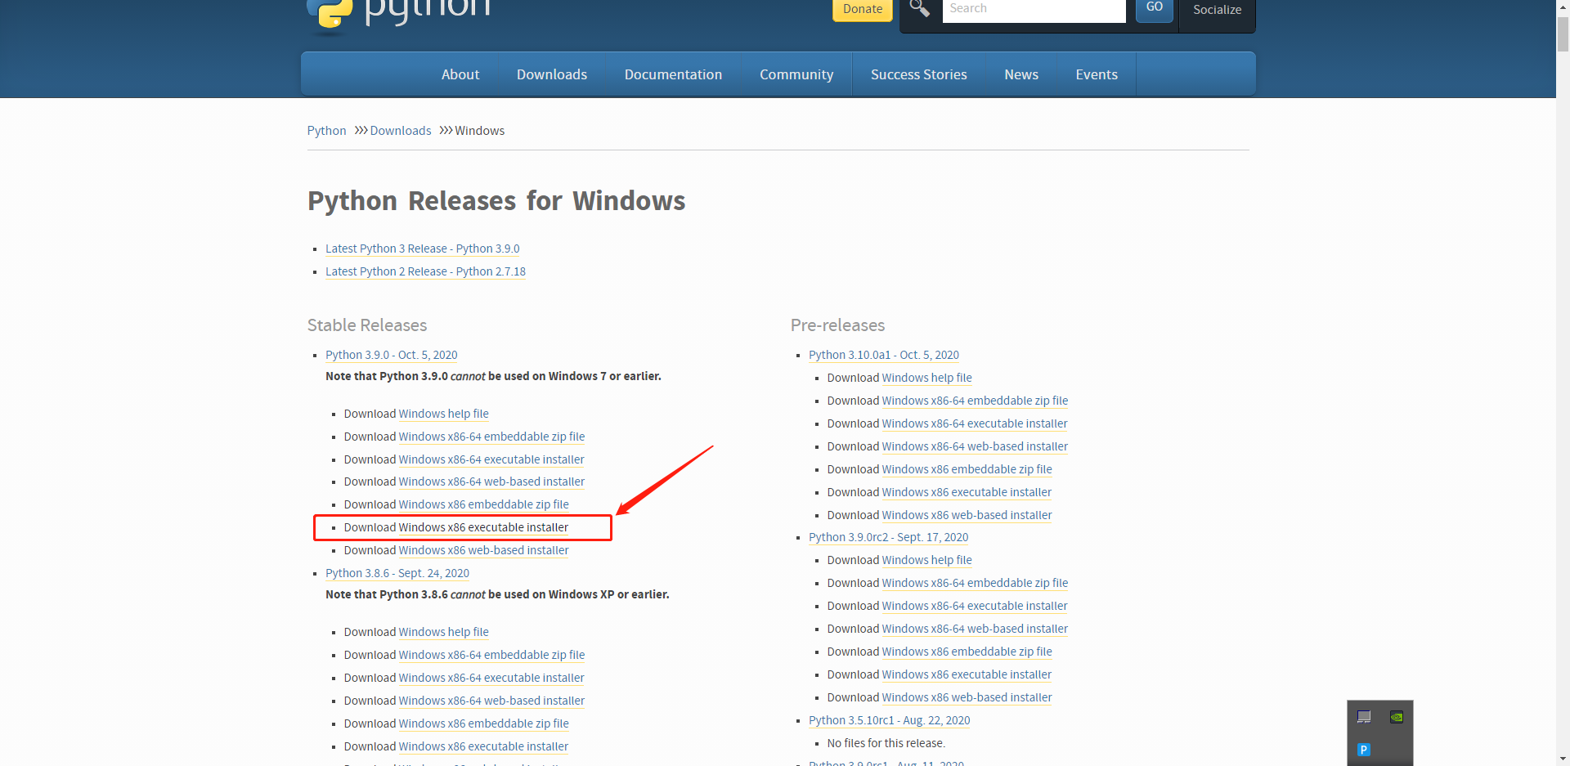Open the Socialize menu
Viewport: 1570px width, 766px height.
point(1217,10)
